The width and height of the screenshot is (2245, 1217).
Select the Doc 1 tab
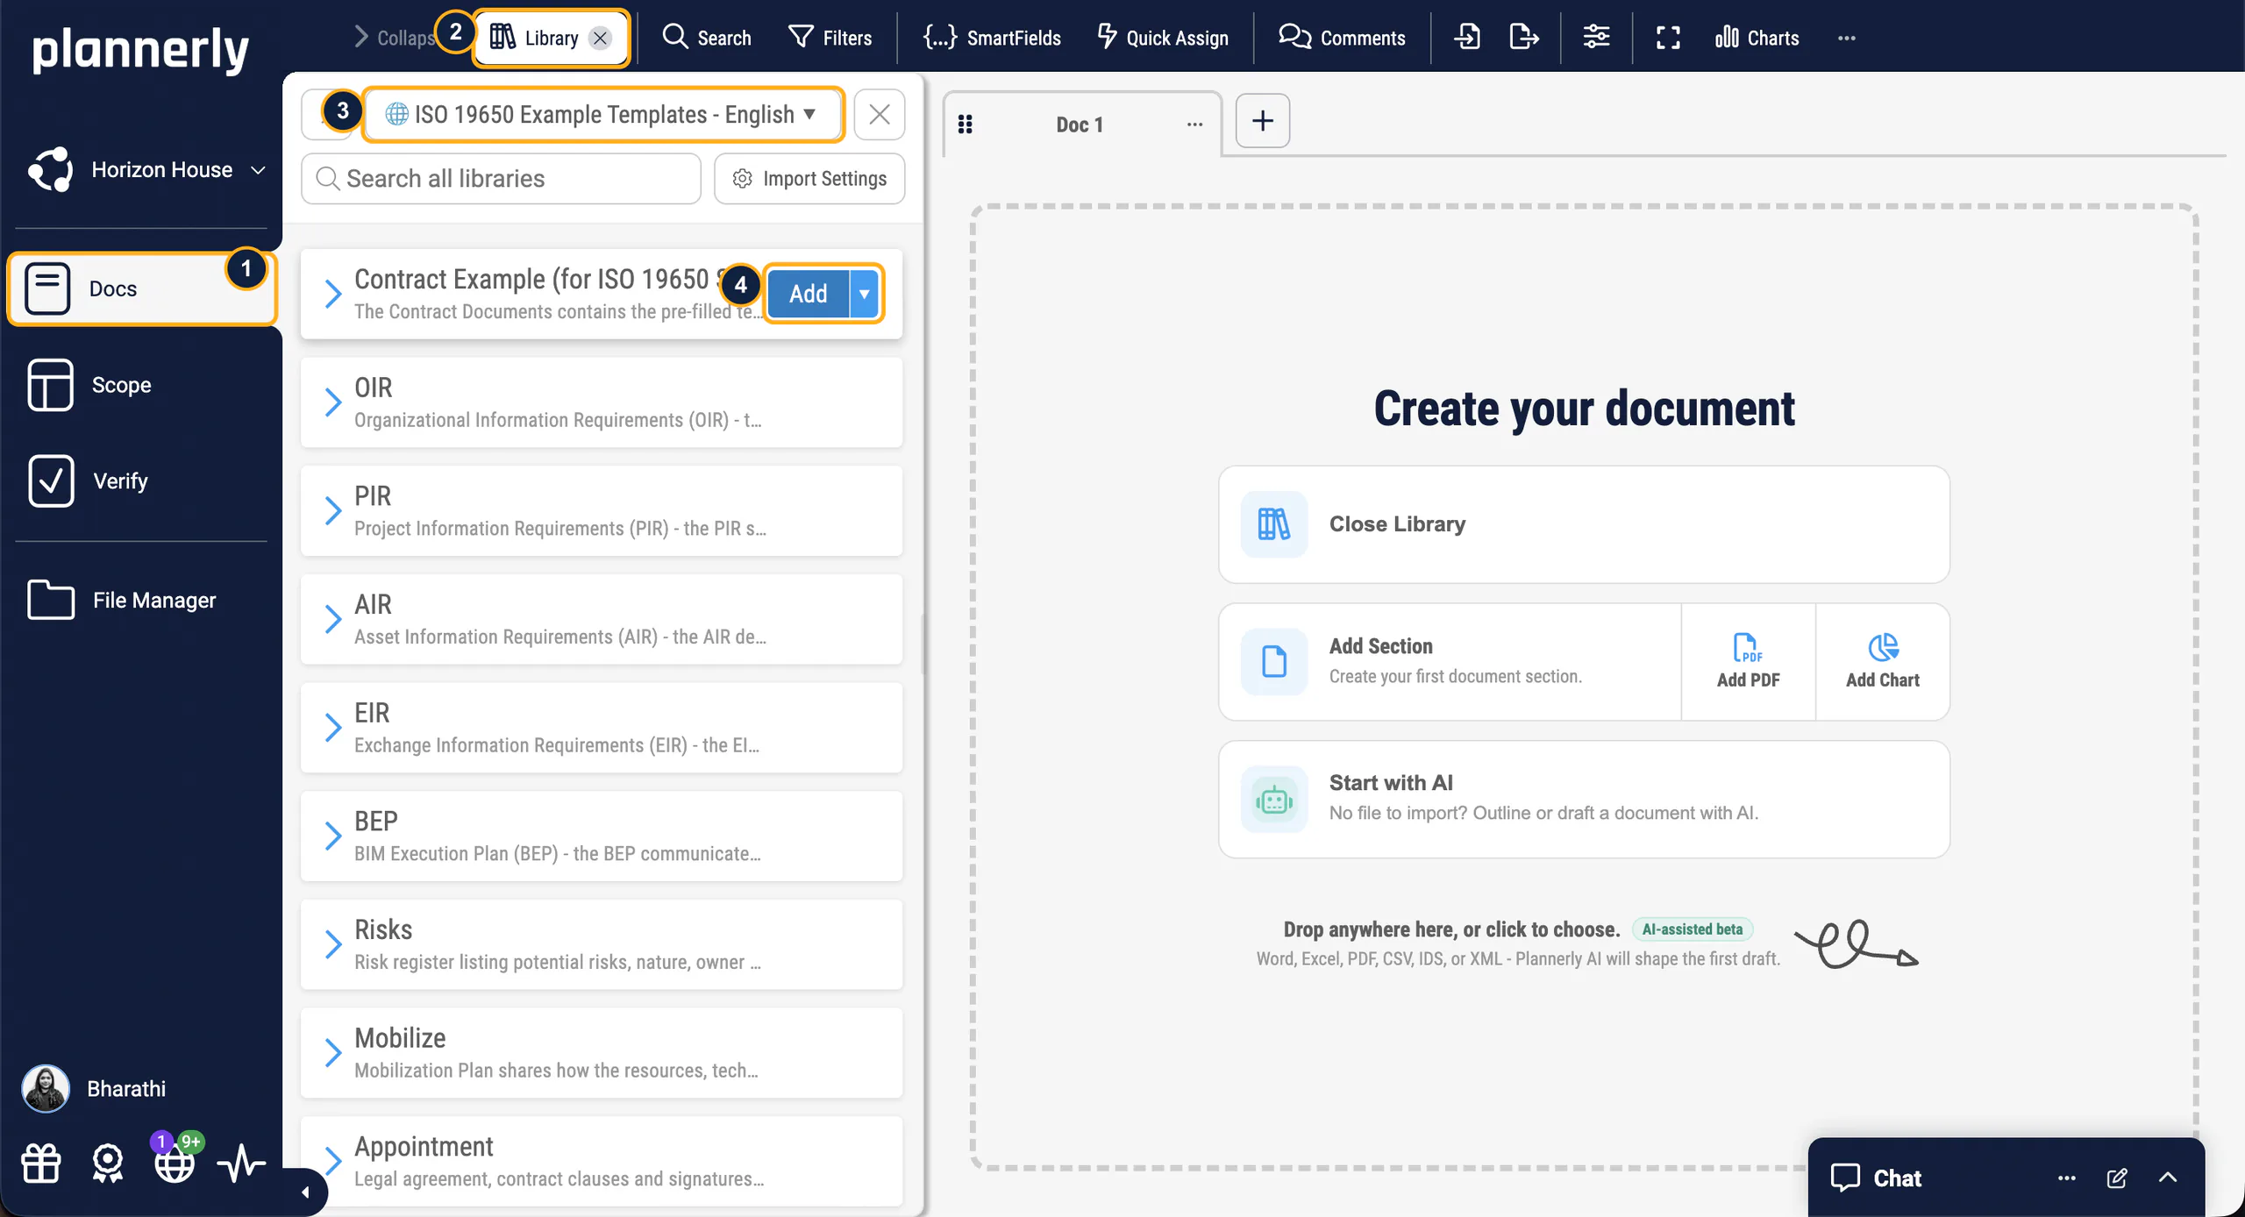coord(1080,125)
